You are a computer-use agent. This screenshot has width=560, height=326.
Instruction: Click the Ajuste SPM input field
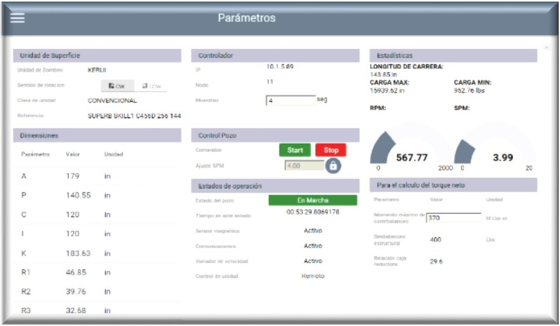point(304,166)
